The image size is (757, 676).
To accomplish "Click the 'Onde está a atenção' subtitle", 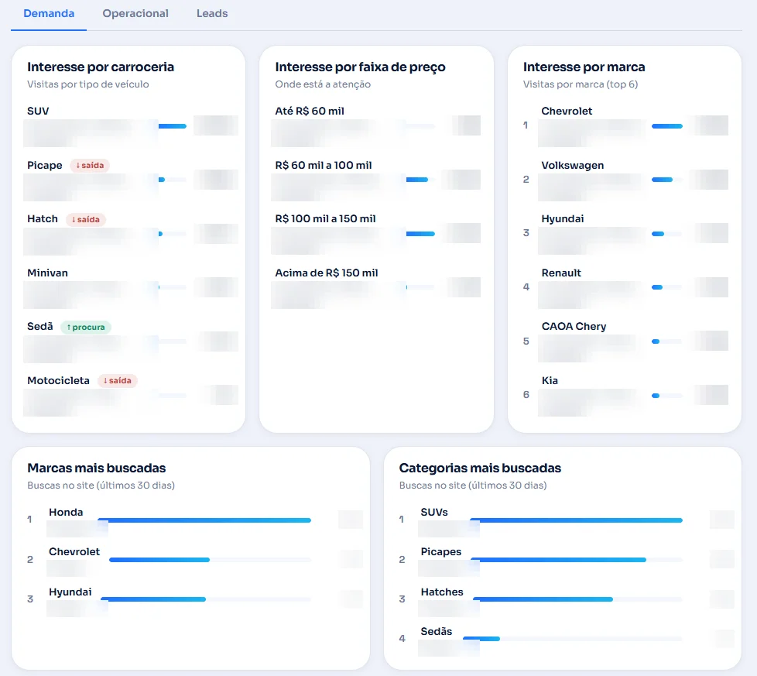I will coord(323,84).
